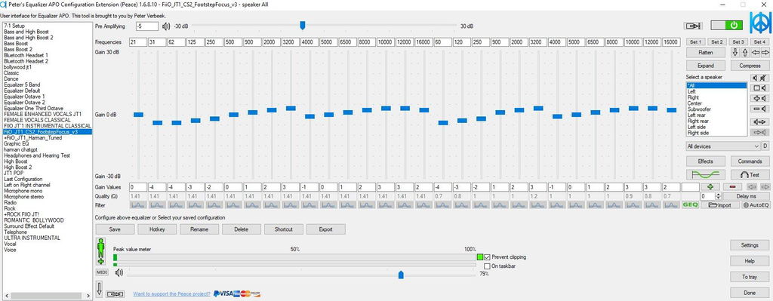Viewport: 773px width, 301px height.
Task: Click the MIDI button
Action: (x=102, y=272)
